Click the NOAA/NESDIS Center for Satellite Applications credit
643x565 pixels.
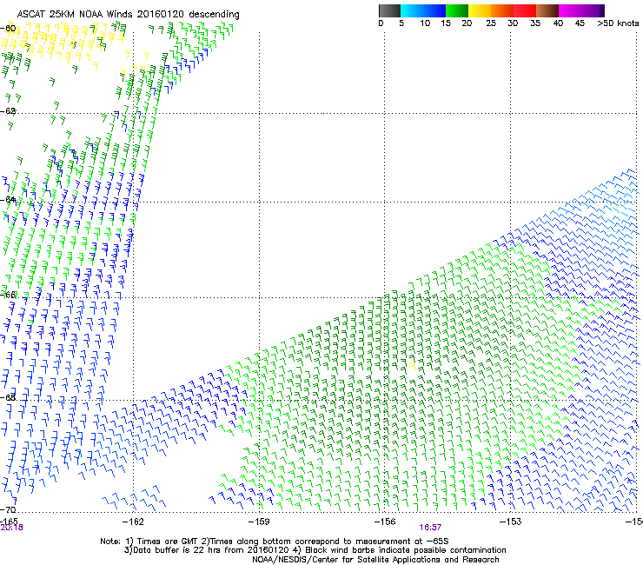point(375,560)
